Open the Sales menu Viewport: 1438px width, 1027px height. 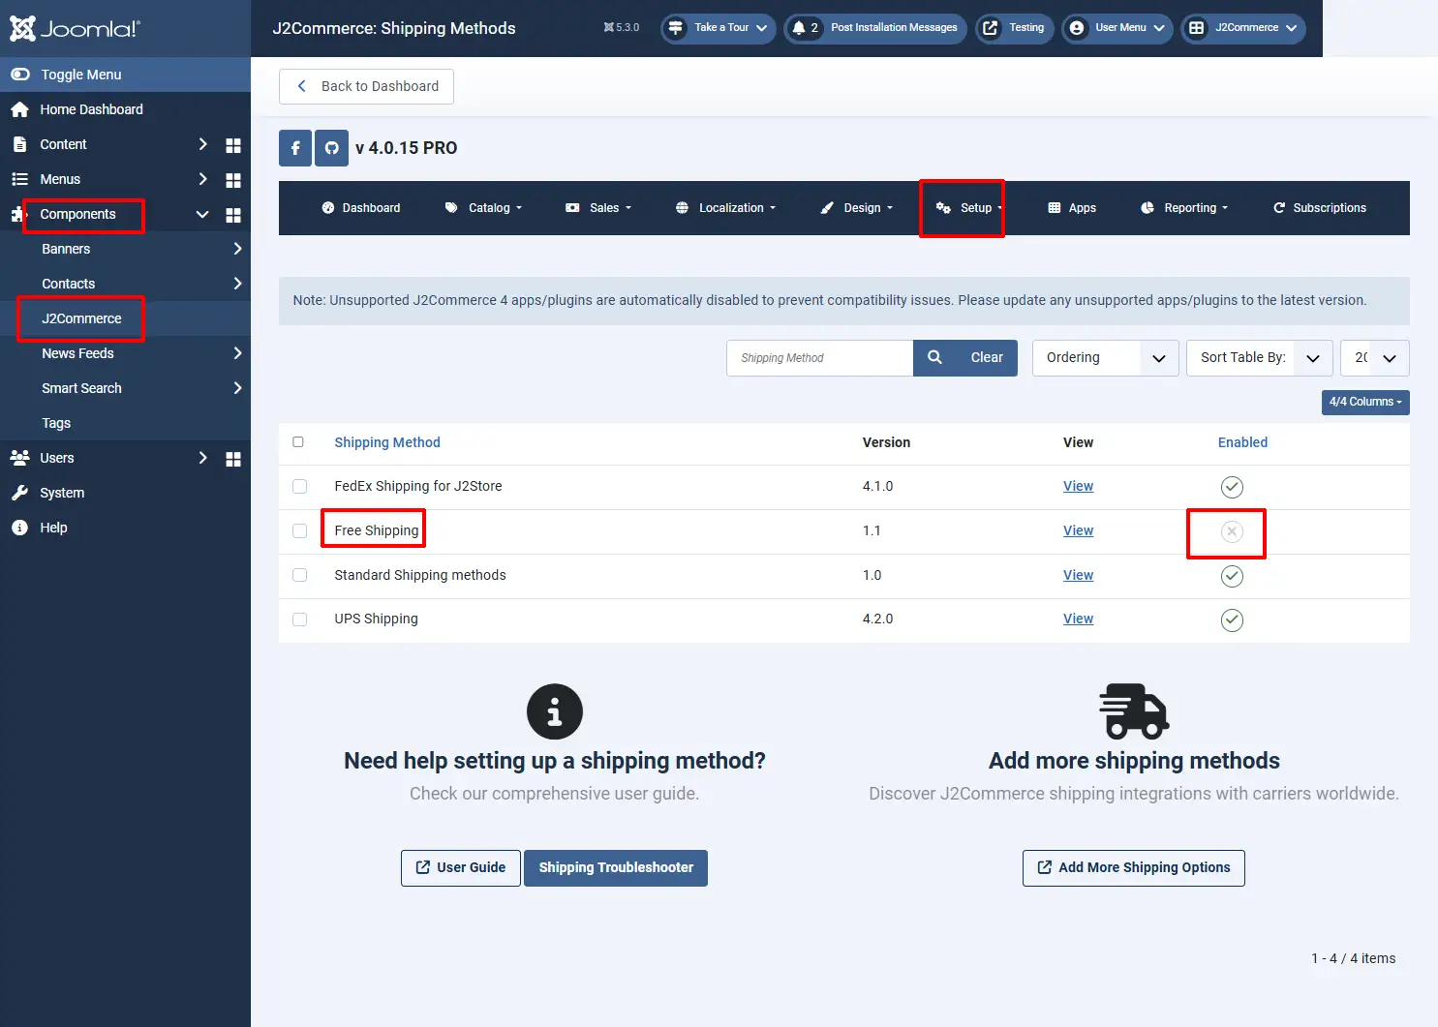(598, 208)
